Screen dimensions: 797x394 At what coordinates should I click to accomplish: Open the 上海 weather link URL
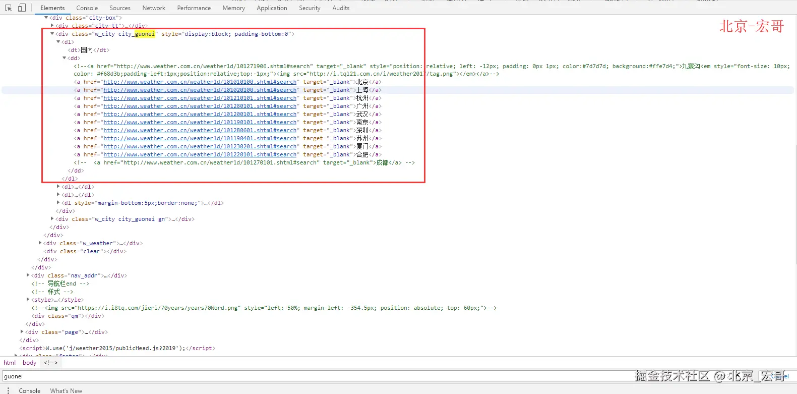[x=200, y=90]
